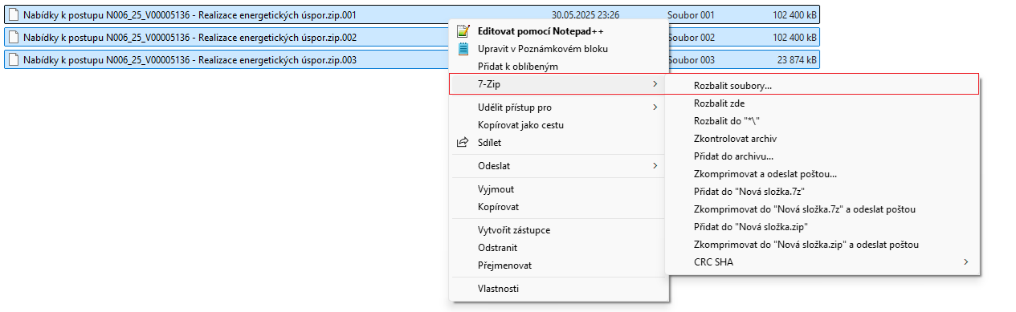Expand the 7-Zip submenu arrow
The image size is (1016, 312).
(655, 83)
